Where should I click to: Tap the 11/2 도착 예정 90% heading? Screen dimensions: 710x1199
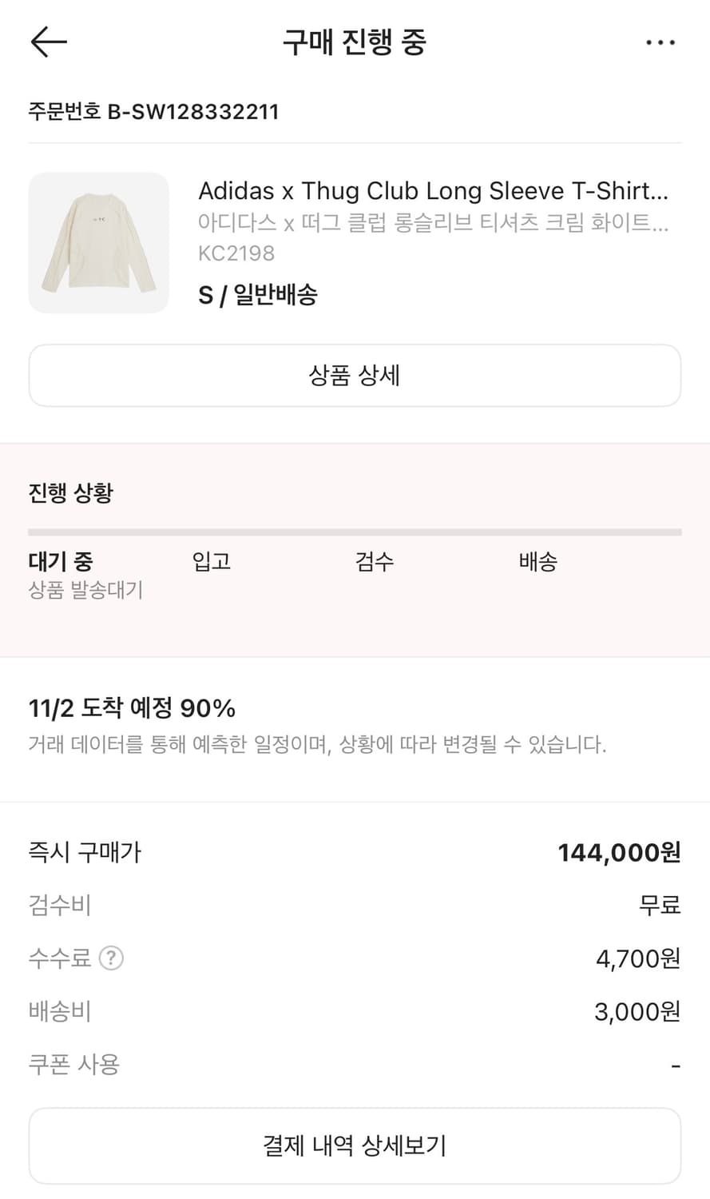point(132,708)
